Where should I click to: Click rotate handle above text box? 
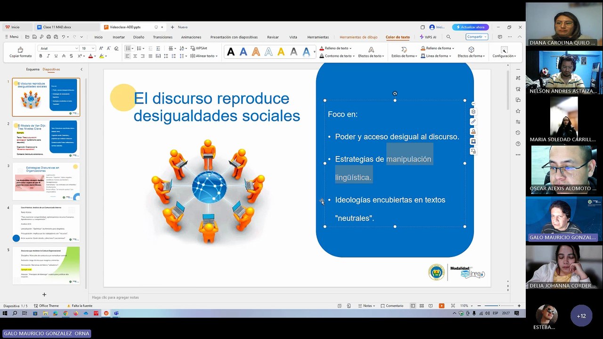(x=395, y=93)
